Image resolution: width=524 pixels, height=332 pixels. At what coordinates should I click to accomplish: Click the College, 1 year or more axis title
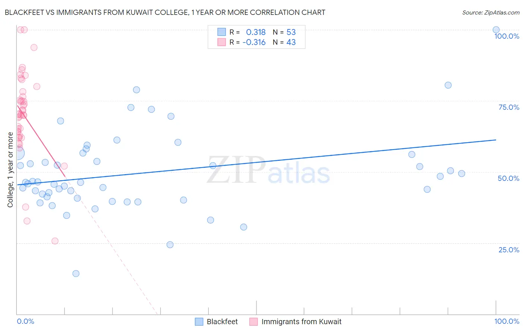[10, 170]
